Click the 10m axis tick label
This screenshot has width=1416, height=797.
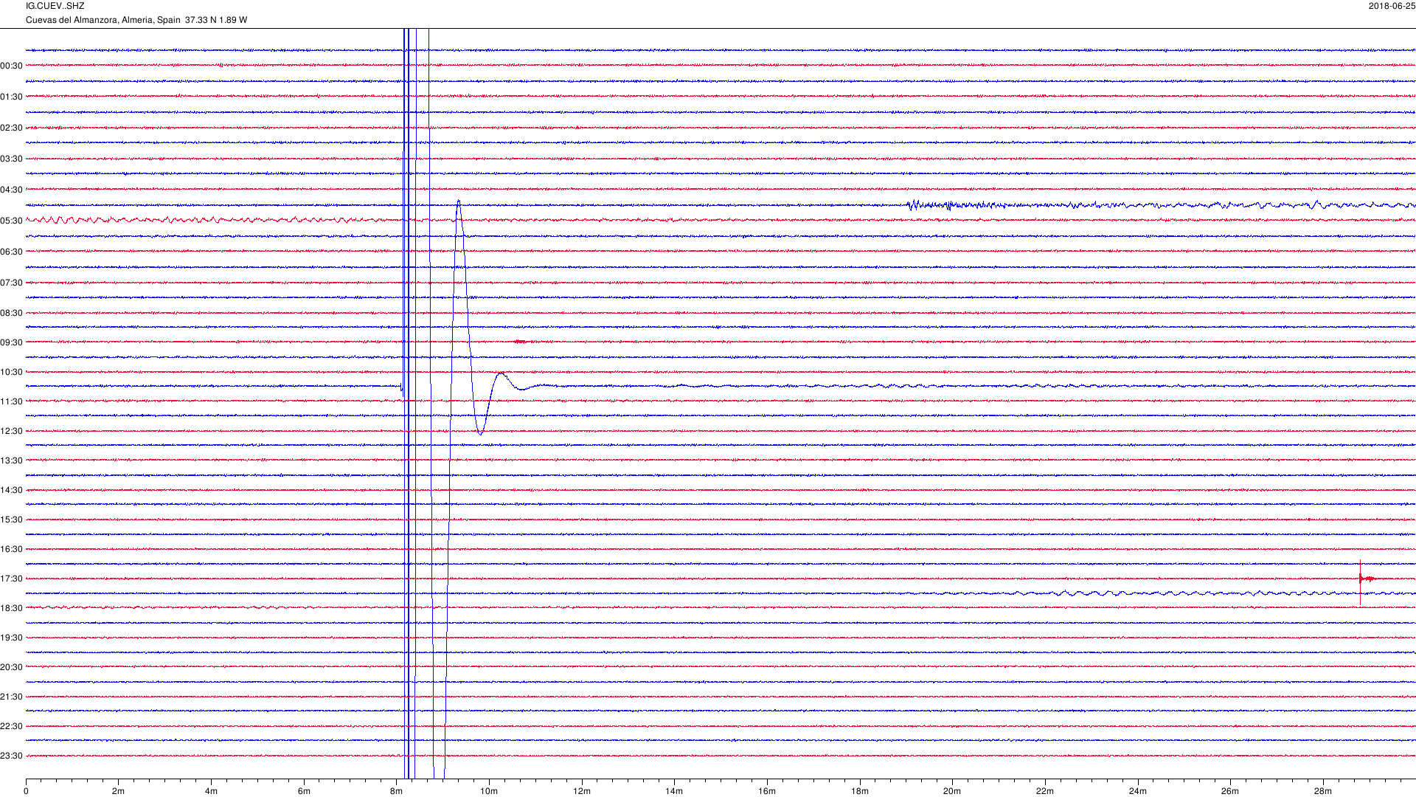click(489, 791)
